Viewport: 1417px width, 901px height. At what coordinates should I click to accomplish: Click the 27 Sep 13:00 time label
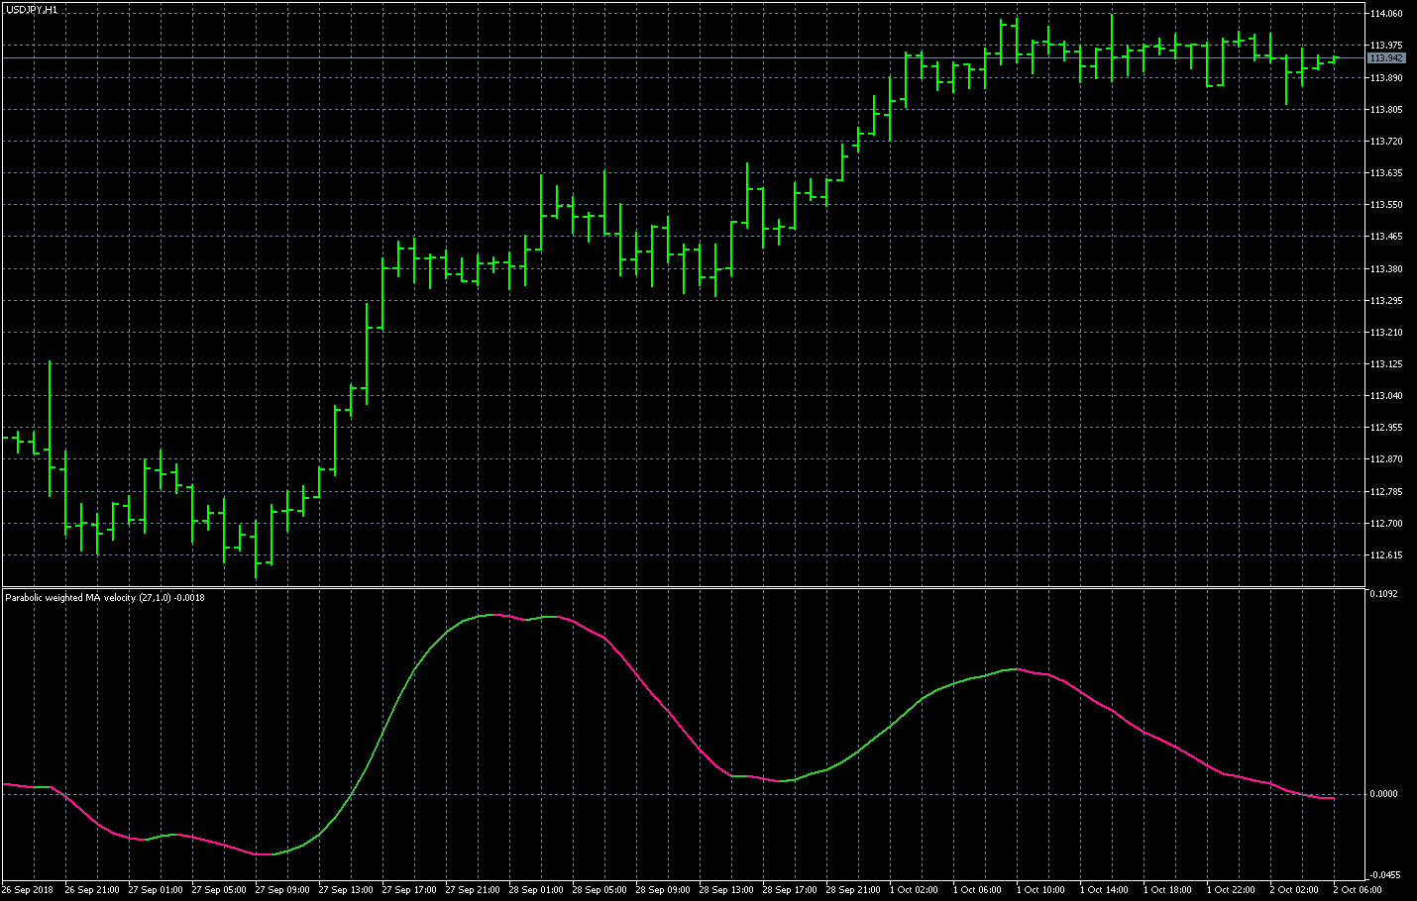346,890
